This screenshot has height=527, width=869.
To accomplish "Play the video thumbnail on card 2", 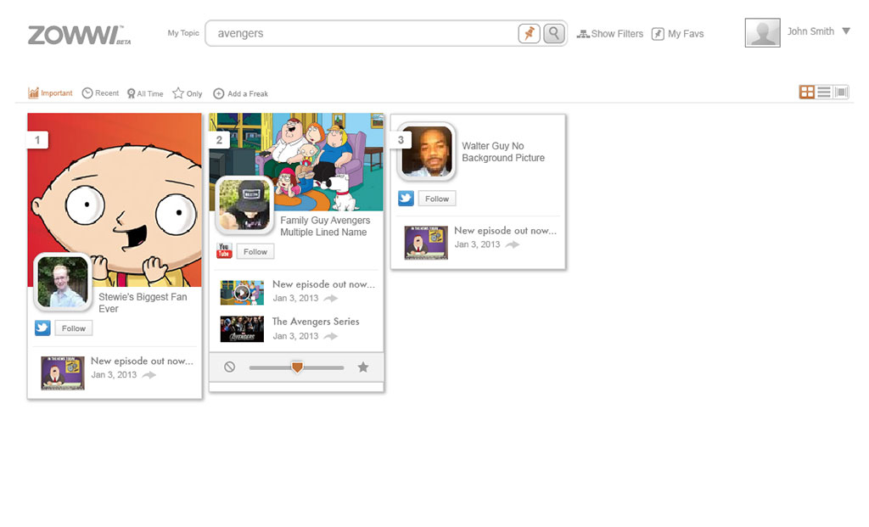I will (x=242, y=292).
